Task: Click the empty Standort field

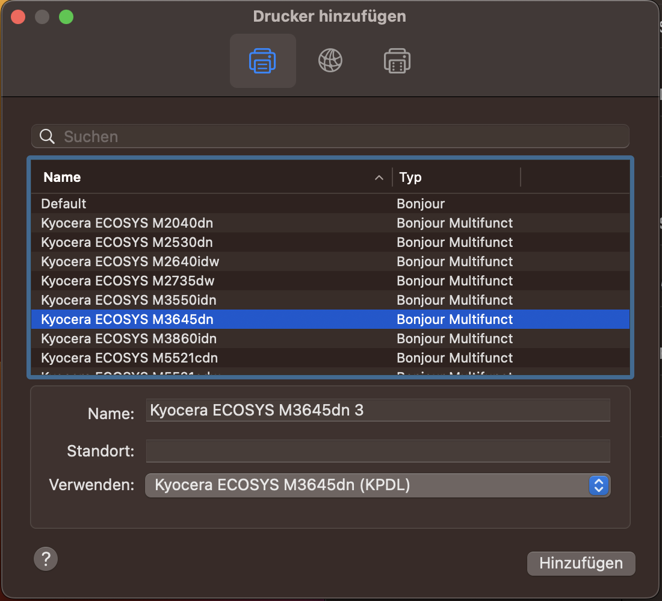Action: pyautogui.click(x=377, y=450)
